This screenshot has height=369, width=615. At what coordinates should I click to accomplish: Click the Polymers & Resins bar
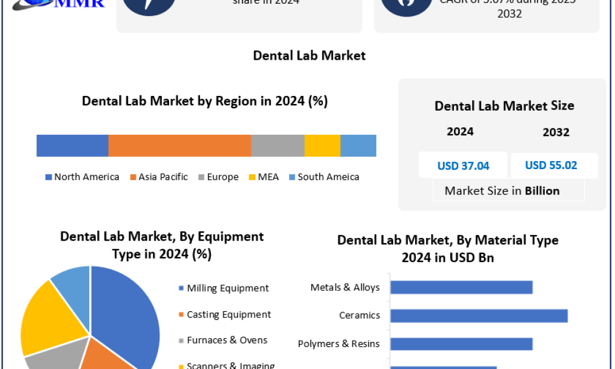461,344
